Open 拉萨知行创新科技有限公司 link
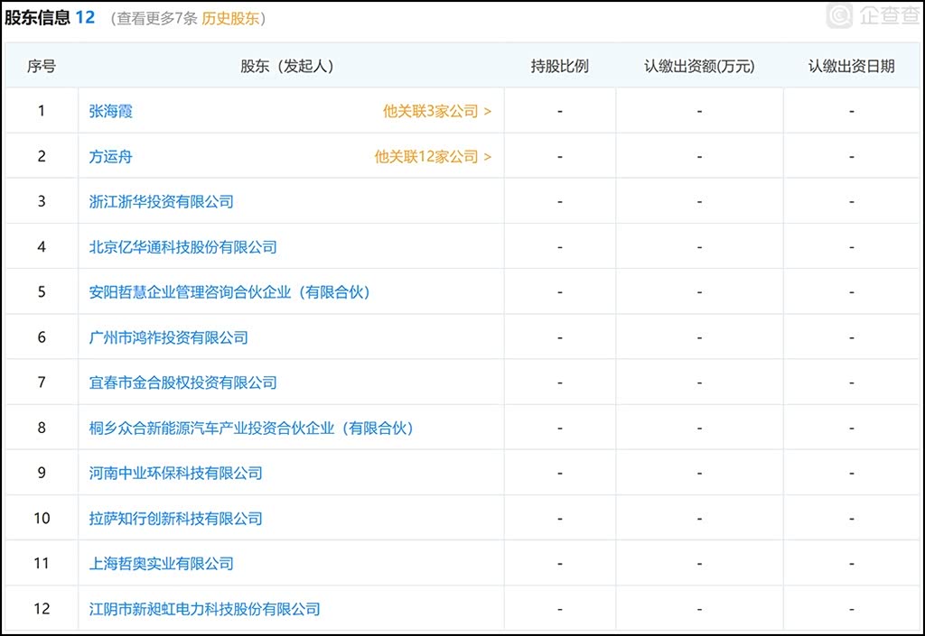 point(175,518)
